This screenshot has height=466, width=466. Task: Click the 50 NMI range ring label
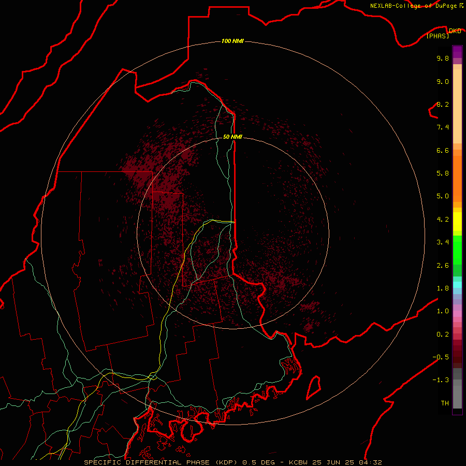pyautogui.click(x=232, y=137)
